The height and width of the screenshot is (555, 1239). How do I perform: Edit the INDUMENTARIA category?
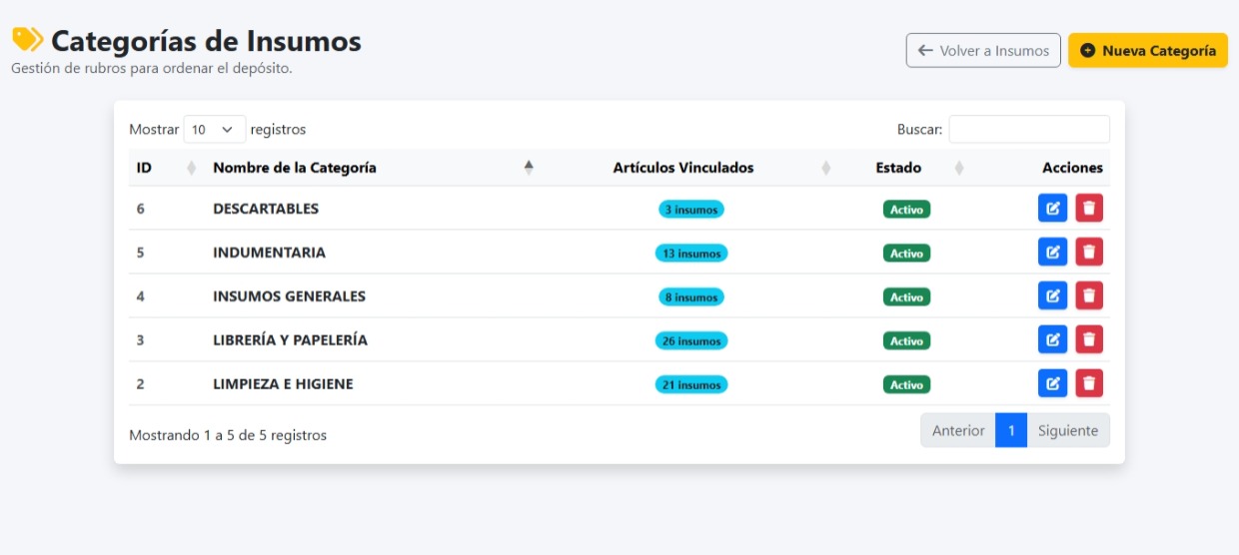click(x=1052, y=253)
